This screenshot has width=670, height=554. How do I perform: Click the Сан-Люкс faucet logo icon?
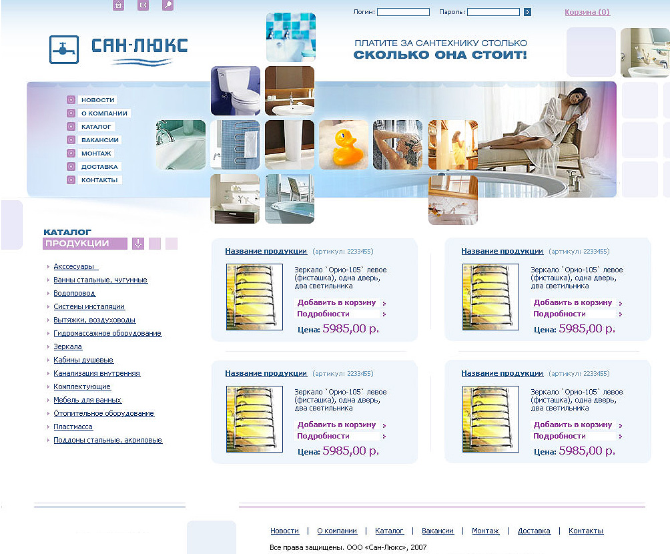click(x=63, y=49)
